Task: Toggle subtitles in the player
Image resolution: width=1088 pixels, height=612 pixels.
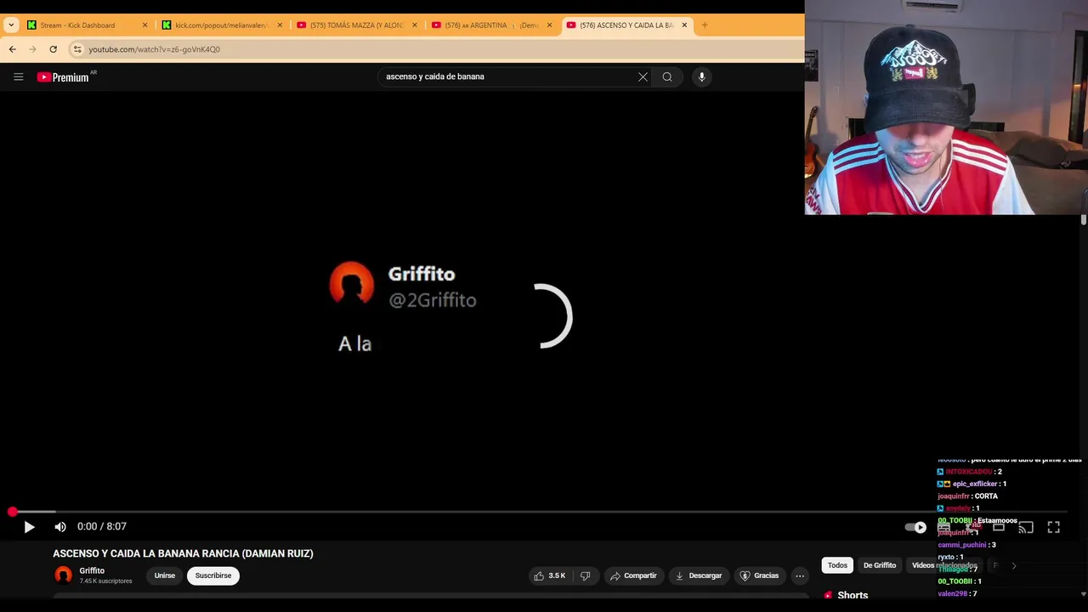Action: point(943,527)
